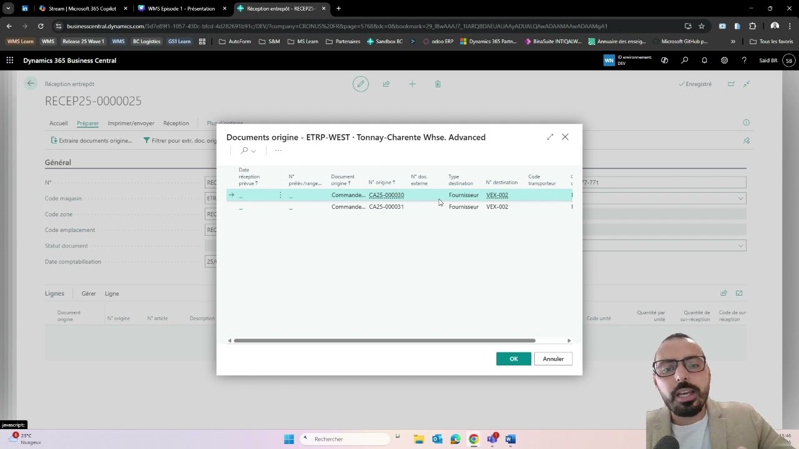
Task: Expand the Documents origine dialog to full screen
Action: point(550,137)
